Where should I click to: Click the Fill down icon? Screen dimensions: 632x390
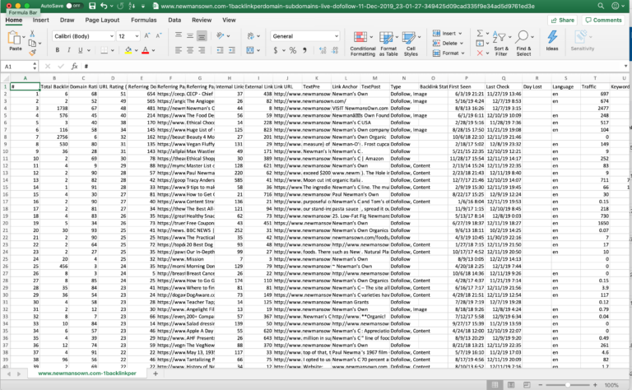(480, 43)
